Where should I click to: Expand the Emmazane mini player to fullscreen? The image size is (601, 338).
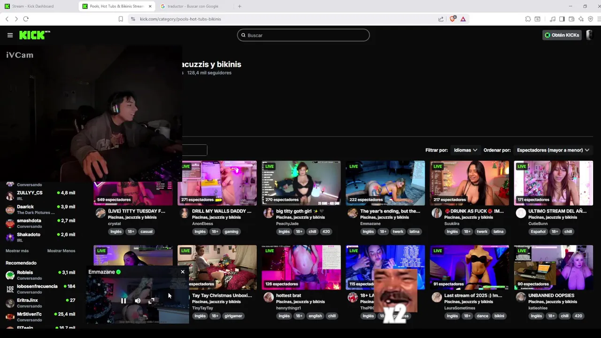point(151,301)
